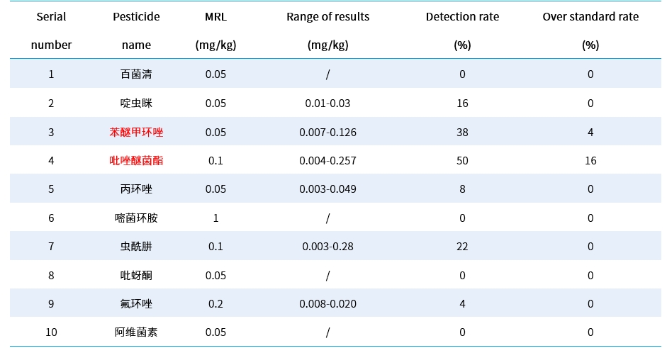Image resolution: width=667 pixels, height=348 pixels.
Task: Click the Serial number column header
Action: [51, 30]
